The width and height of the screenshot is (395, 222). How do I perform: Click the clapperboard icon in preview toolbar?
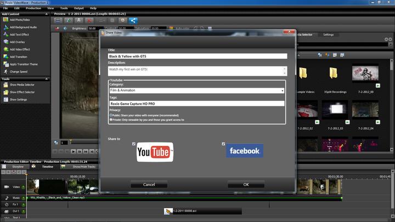(58, 20)
